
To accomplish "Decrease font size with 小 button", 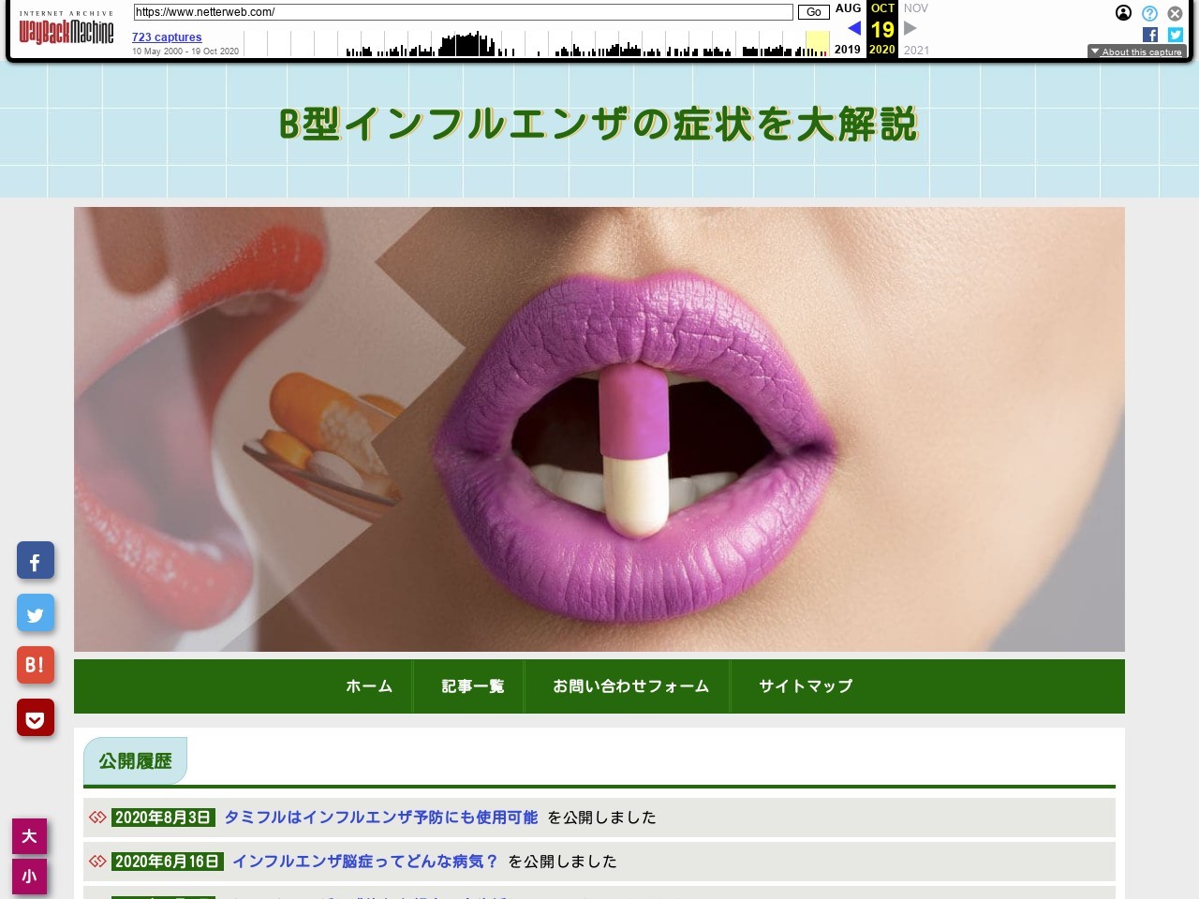I will click(29, 877).
